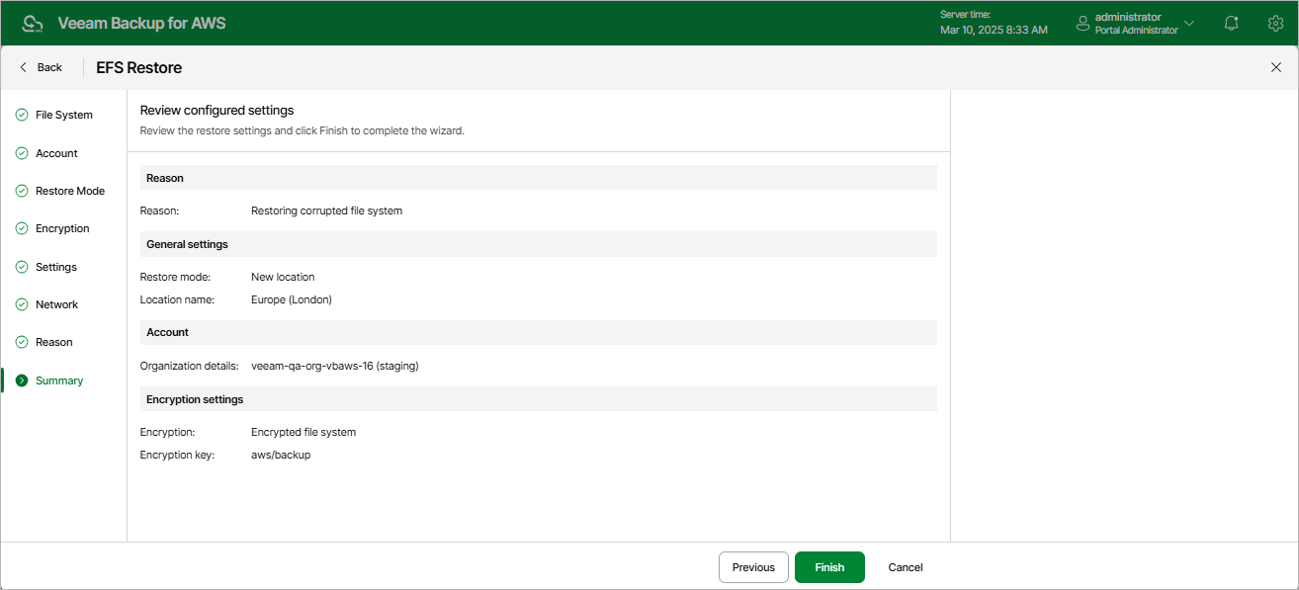This screenshot has width=1299, height=590.
Task: Click the Restore Mode checkmark icon
Action: pyautogui.click(x=22, y=191)
